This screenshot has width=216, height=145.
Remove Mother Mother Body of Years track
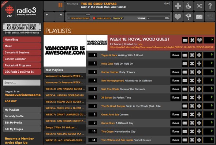[x=192, y=72]
